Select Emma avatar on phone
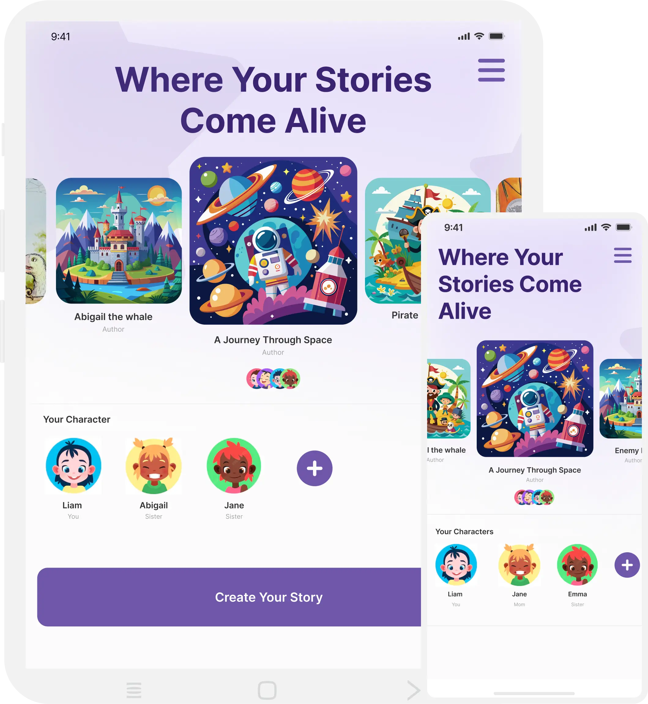This screenshot has height=704, width=648. click(577, 565)
